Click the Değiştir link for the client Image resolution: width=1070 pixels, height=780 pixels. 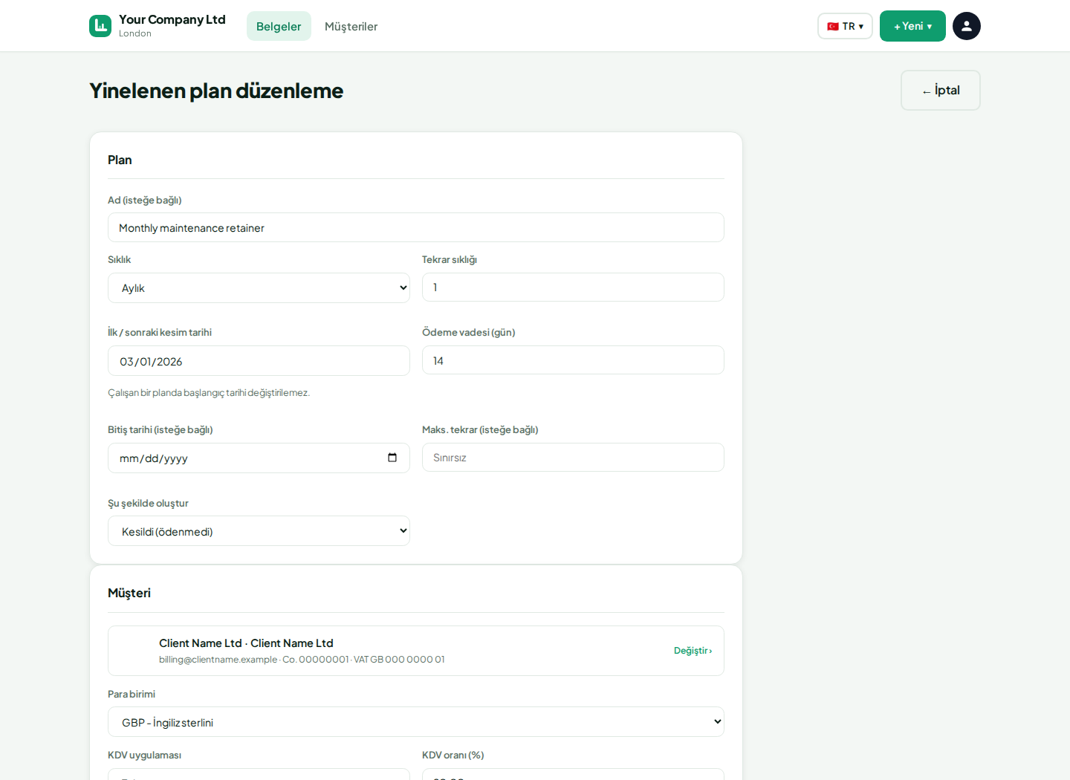[x=693, y=651]
